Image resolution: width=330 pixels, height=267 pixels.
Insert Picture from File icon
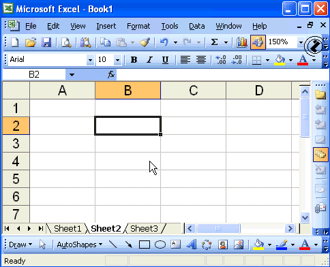click(239, 245)
